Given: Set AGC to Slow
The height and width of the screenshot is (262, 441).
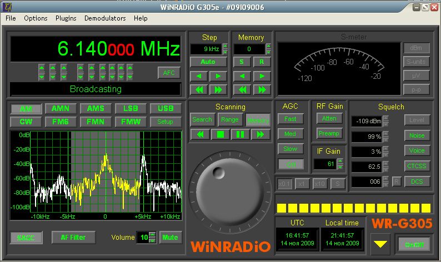Looking at the screenshot, I should (x=290, y=149).
